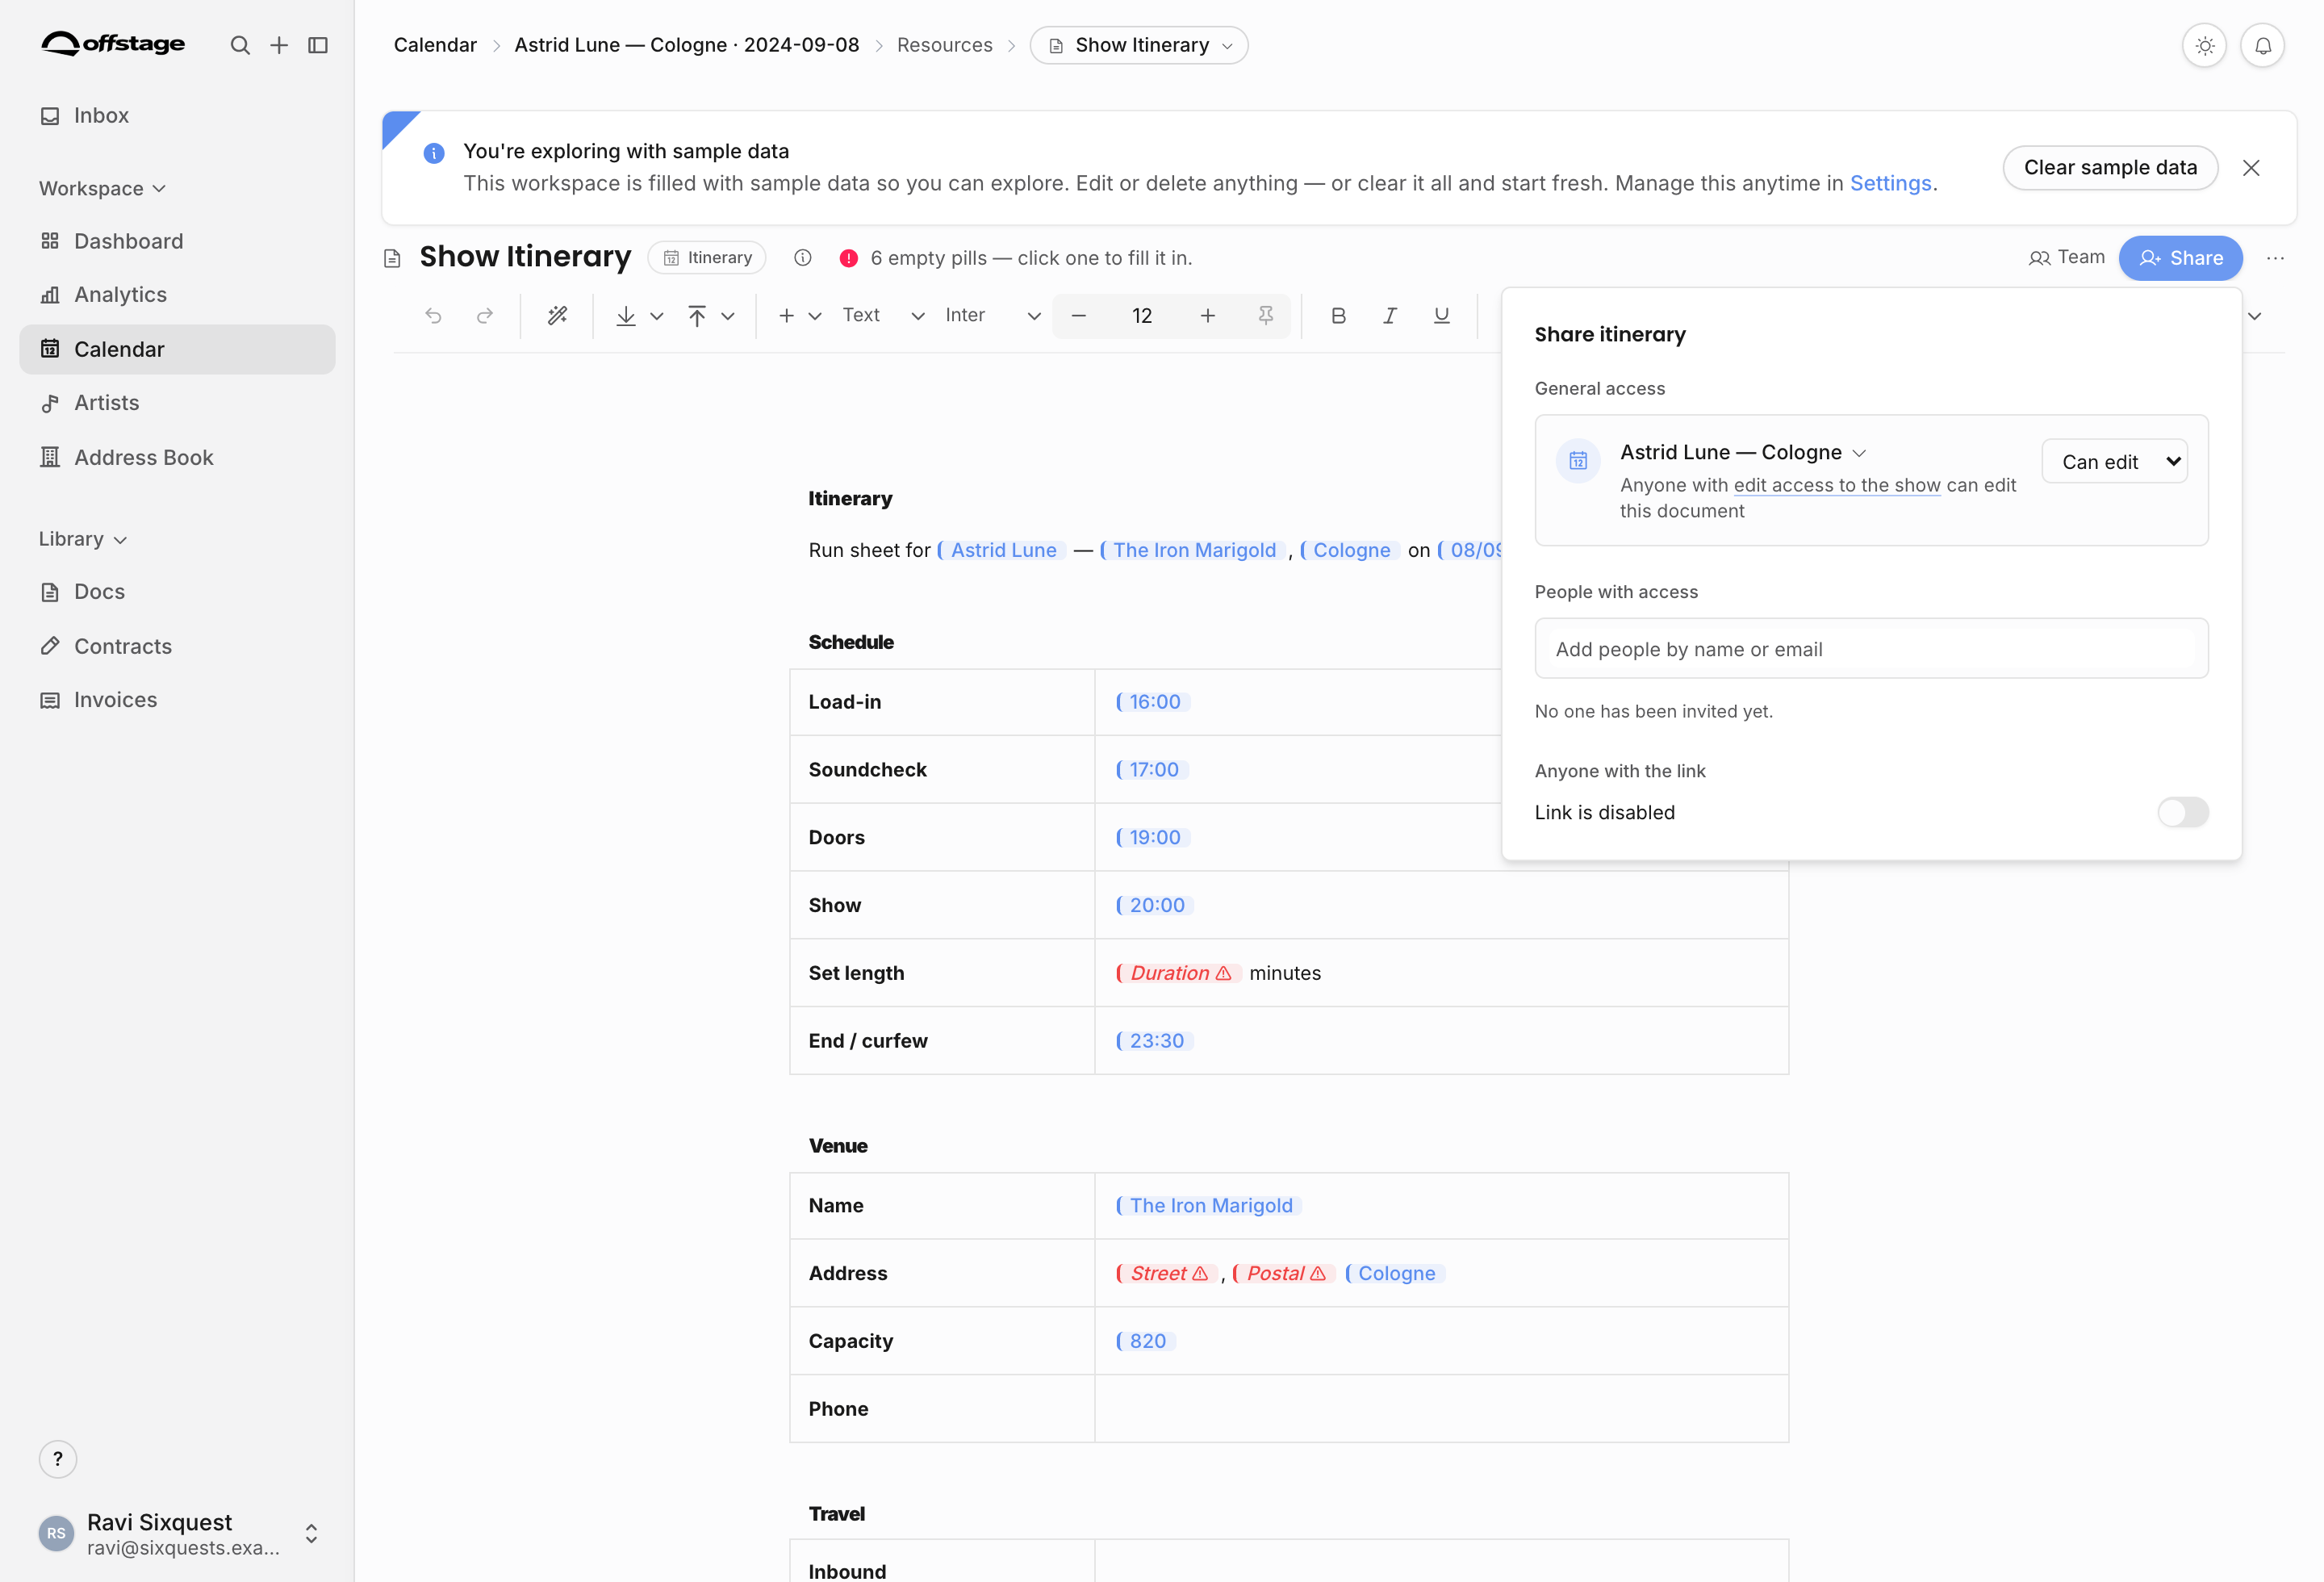Open the Text style dropdown
This screenshot has width=2324, height=1582.
point(883,316)
